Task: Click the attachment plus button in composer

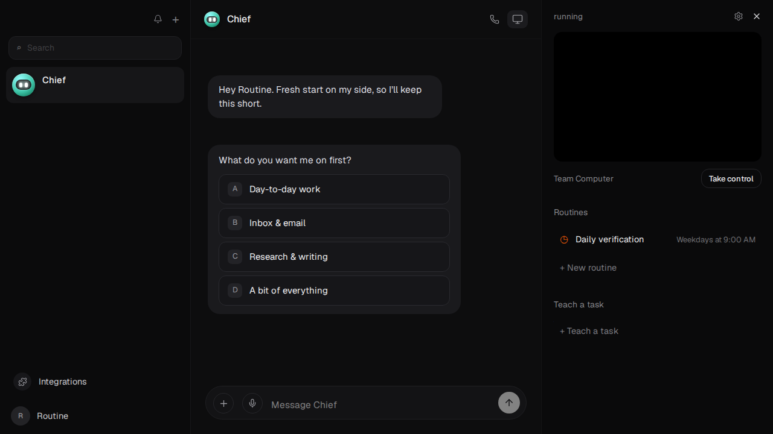Action: (223, 403)
